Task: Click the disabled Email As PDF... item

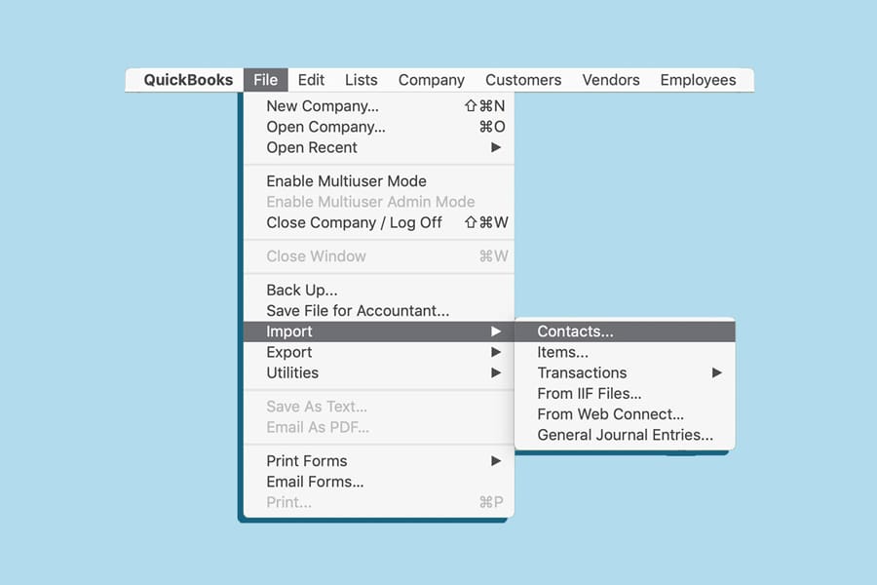Action: pos(379,427)
